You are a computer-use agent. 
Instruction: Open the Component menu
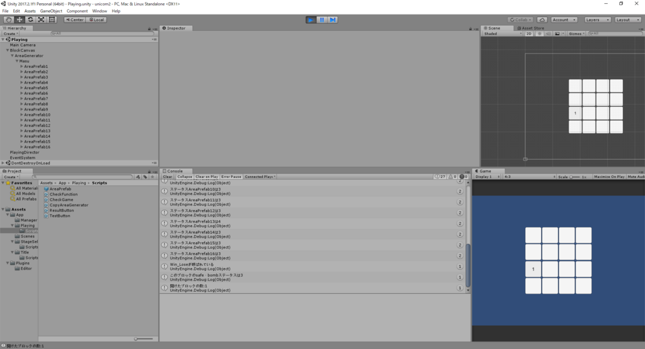tap(77, 11)
